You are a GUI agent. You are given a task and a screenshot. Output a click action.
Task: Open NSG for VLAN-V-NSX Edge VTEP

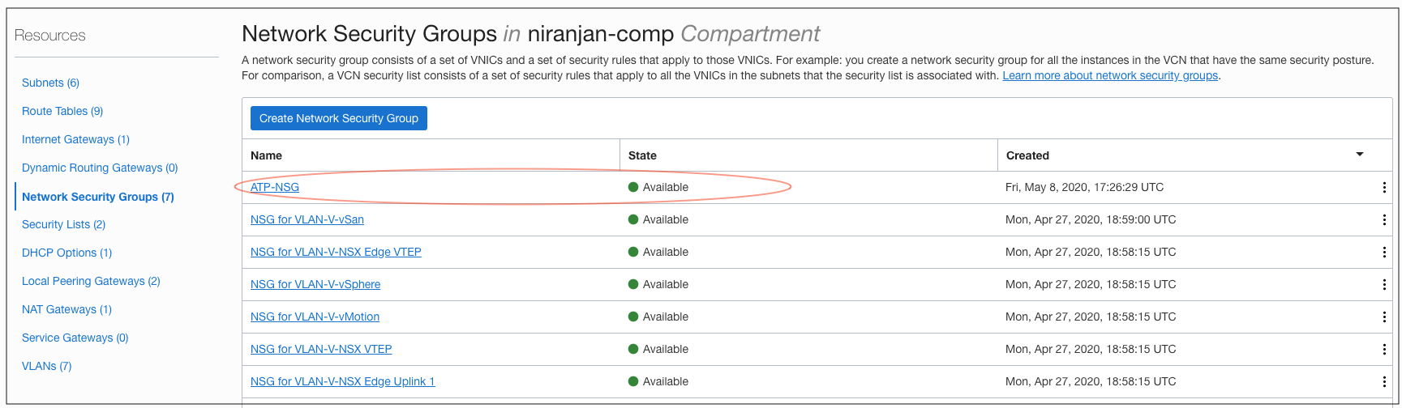tap(336, 252)
